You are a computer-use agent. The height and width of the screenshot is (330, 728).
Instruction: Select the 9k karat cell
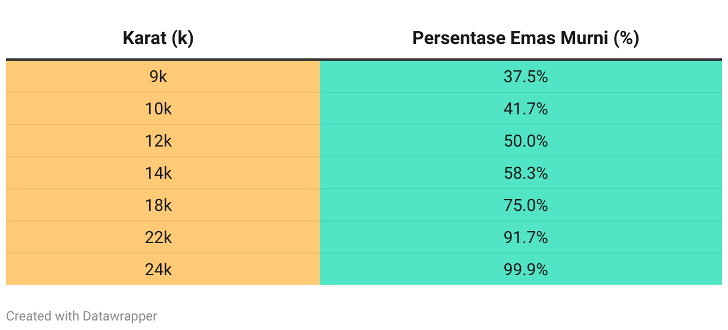point(163,77)
